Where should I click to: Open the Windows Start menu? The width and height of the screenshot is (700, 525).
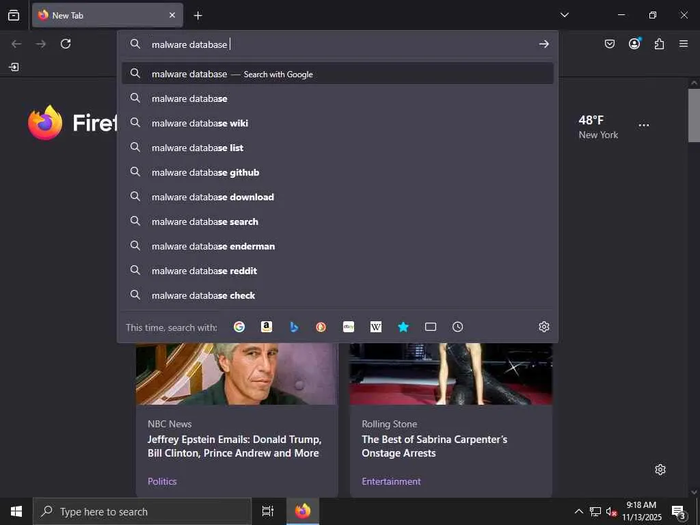point(16,511)
